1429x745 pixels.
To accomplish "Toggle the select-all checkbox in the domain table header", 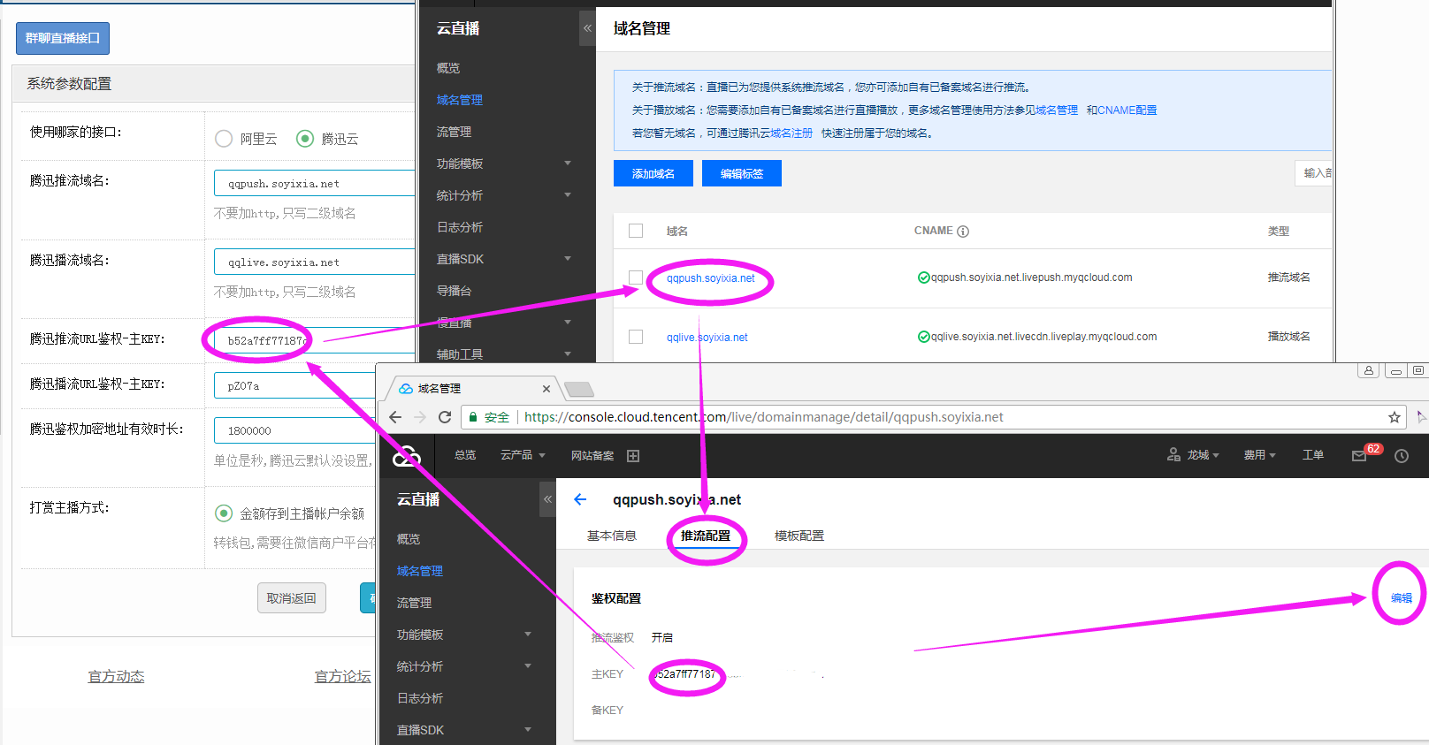I will (635, 231).
